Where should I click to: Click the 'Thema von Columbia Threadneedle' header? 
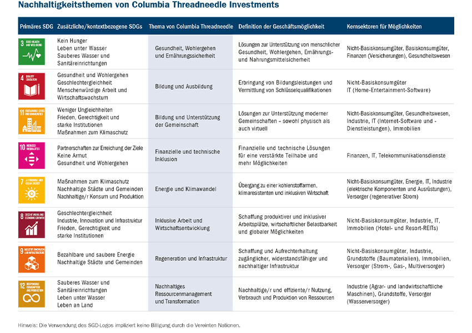tap(191, 27)
